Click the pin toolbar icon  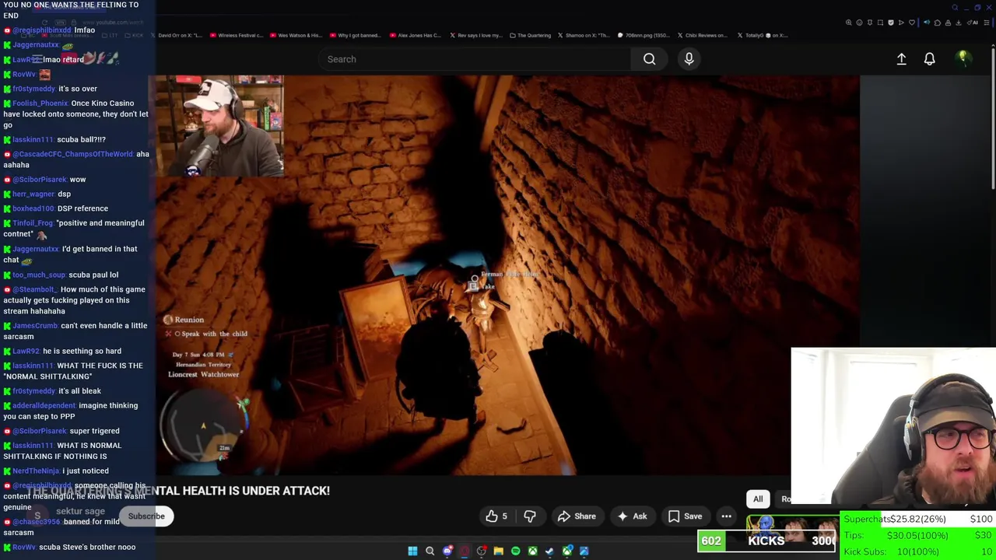[870, 23]
